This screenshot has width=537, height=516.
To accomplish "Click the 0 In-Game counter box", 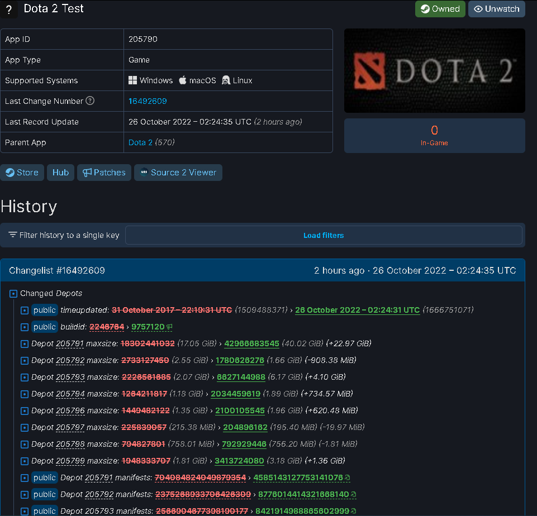I will click(x=435, y=136).
